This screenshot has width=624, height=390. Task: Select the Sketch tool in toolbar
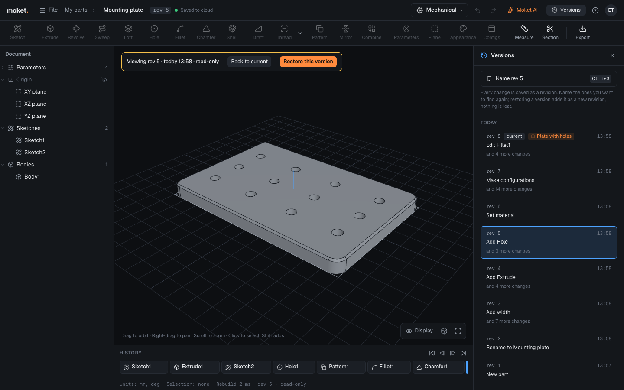pyautogui.click(x=18, y=32)
